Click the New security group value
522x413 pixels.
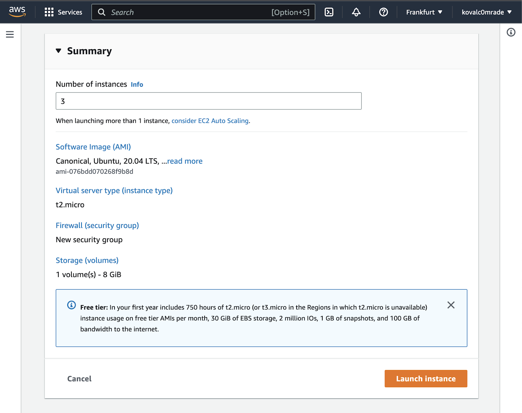(x=89, y=240)
